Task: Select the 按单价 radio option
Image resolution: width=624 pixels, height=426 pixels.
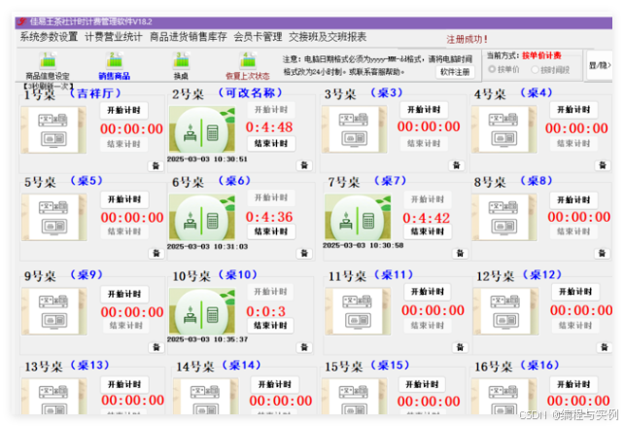Action: click(503, 70)
